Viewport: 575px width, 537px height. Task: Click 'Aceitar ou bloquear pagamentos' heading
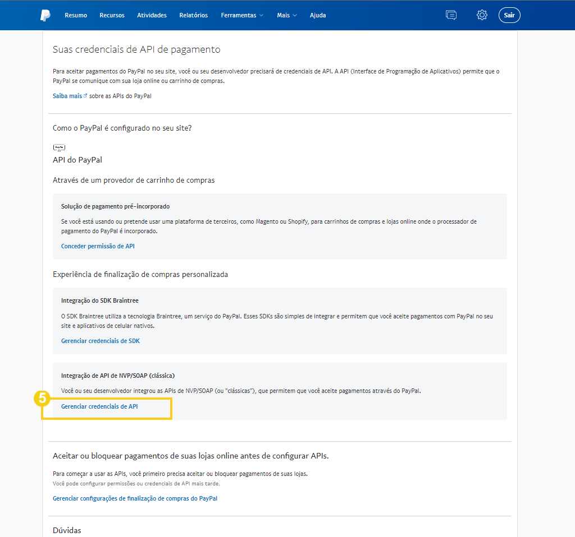coord(191,456)
